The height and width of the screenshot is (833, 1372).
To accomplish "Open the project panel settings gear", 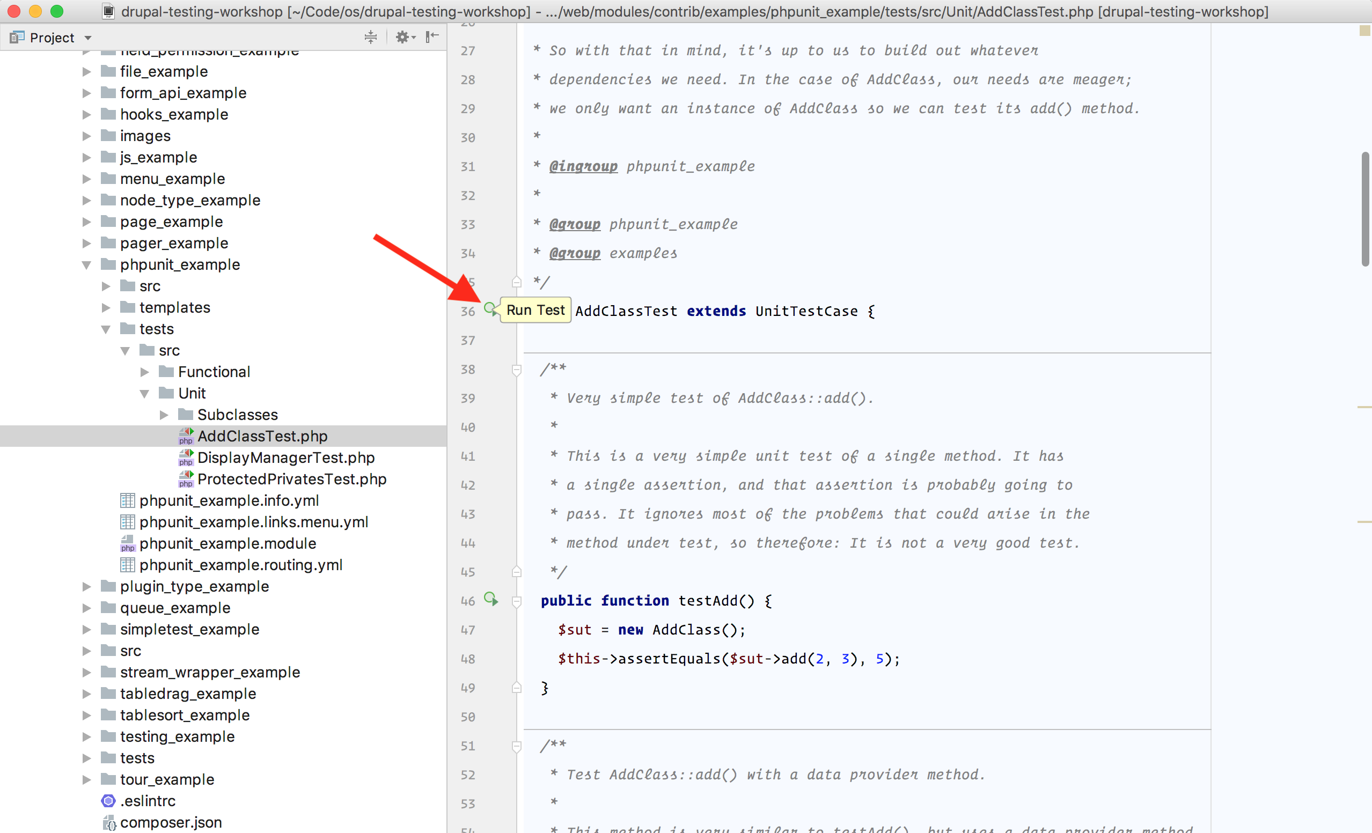I will click(x=402, y=38).
